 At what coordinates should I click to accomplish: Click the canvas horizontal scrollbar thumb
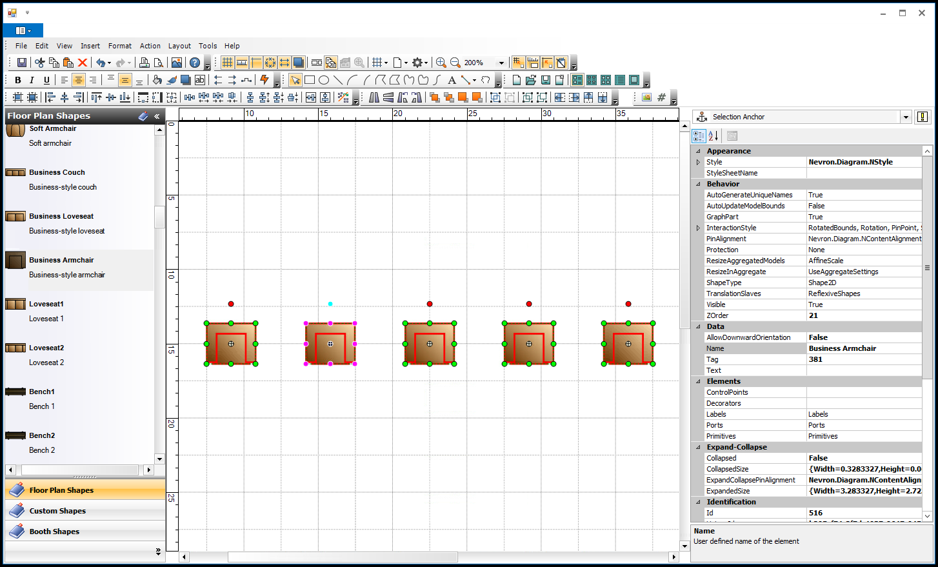click(343, 557)
